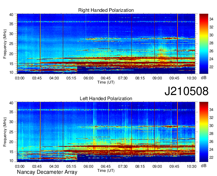Viewport: 217px width, 176px height.
Task: Click 06:00 tick on Left Handed time axis
Action: (88, 166)
